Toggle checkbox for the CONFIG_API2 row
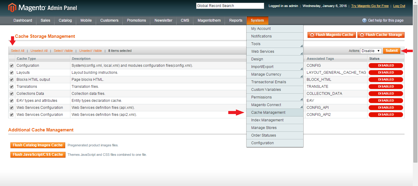The width and height of the screenshot is (418, 186). [x=12, y=115]
